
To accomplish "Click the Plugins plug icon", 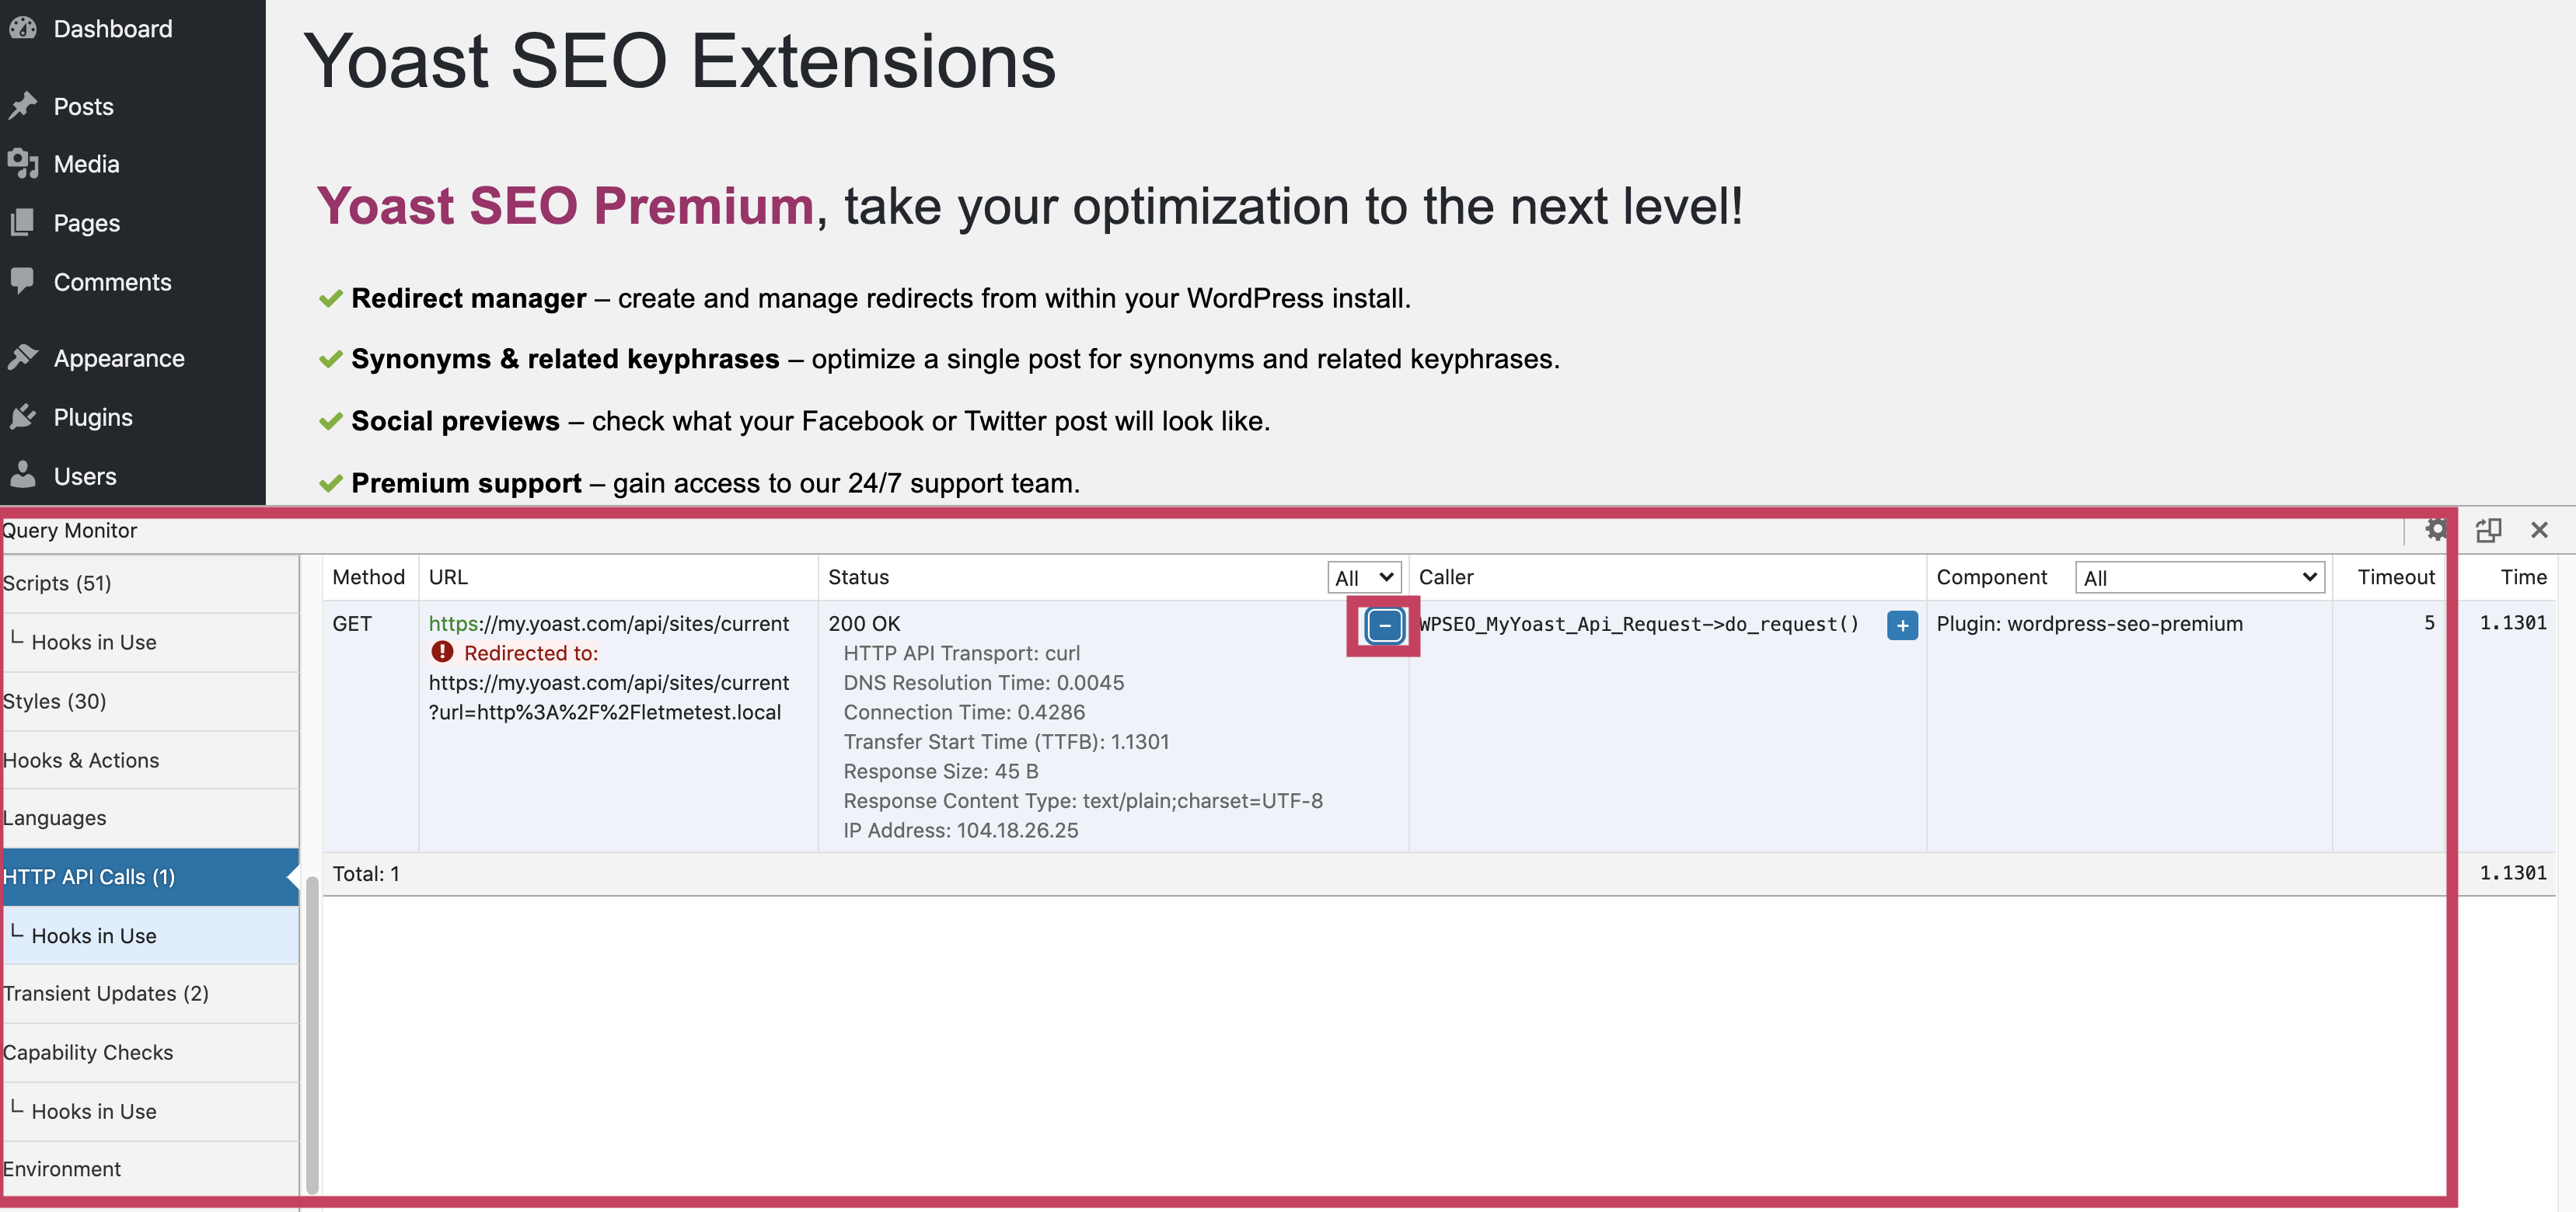I will coord(22,416).
